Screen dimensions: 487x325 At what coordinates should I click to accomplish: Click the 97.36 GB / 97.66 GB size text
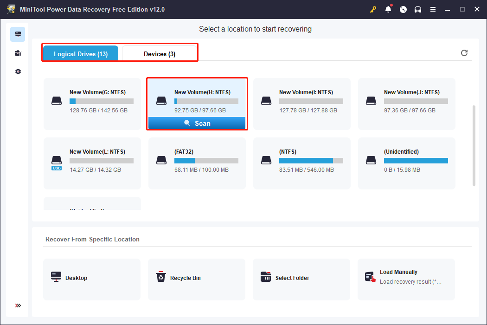[410, 110]
